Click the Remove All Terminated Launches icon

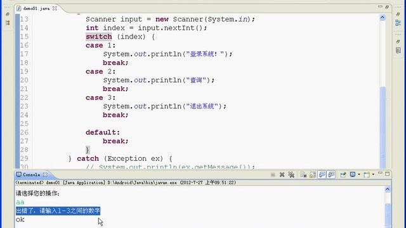[291, 175]
